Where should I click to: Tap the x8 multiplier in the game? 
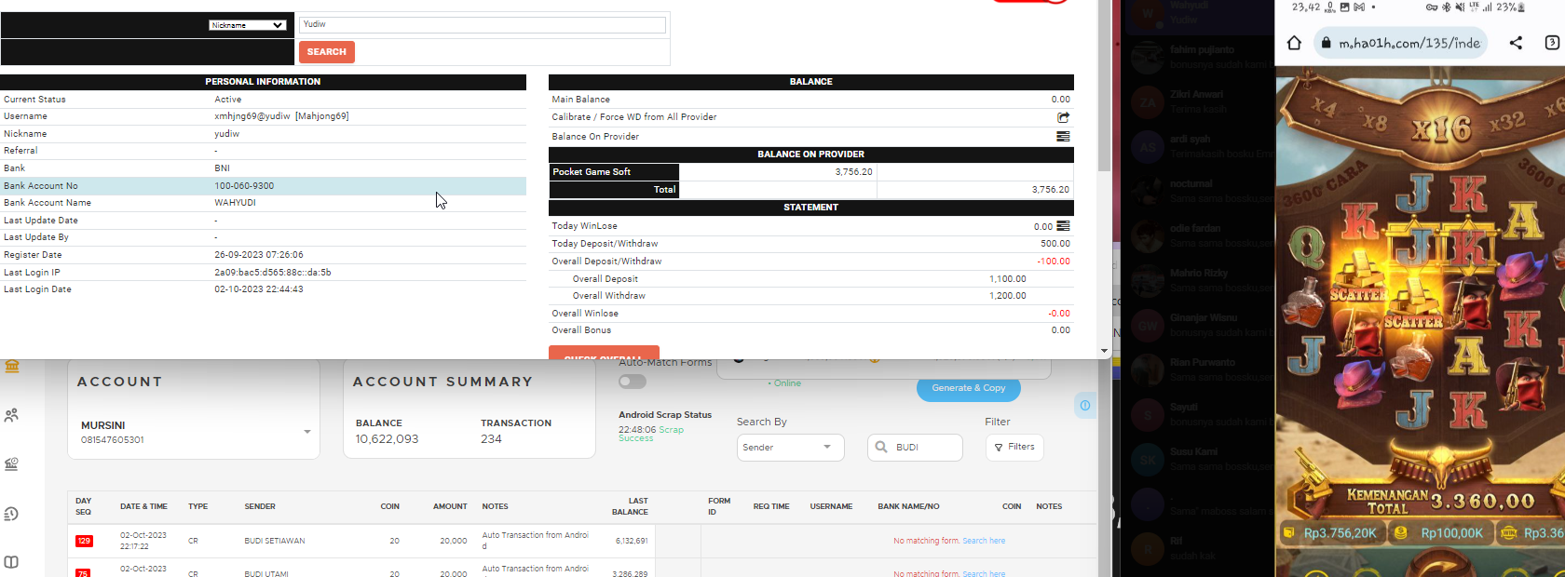point(1375,121)
